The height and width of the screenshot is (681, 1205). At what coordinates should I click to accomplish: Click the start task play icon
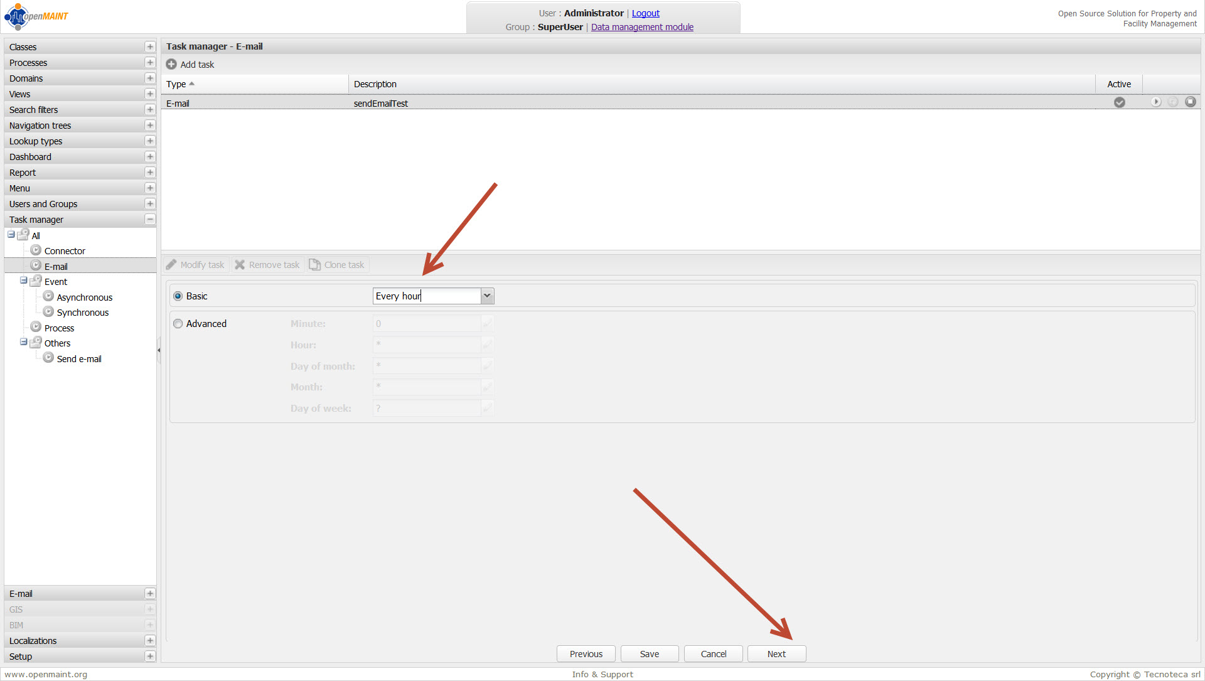(x=1155, y=102)
